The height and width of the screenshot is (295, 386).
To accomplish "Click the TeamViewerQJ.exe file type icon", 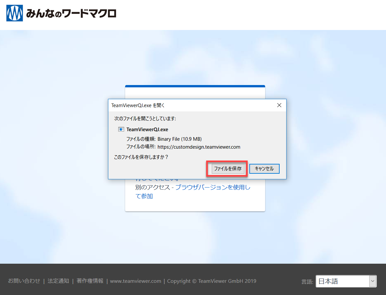I will point(121,130).
